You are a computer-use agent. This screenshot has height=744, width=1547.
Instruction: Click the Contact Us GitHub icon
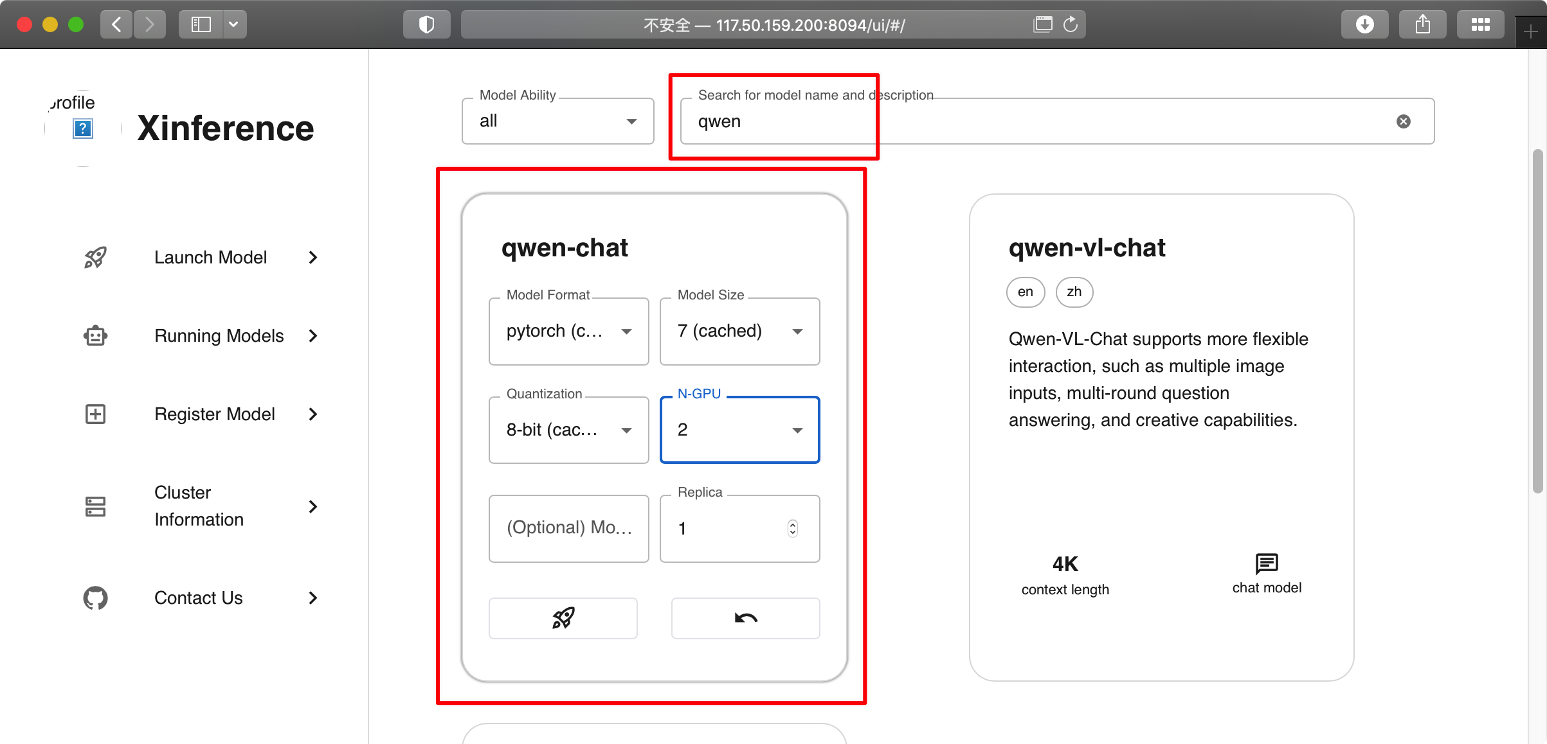pyautogui.click(x=96, y=598)
